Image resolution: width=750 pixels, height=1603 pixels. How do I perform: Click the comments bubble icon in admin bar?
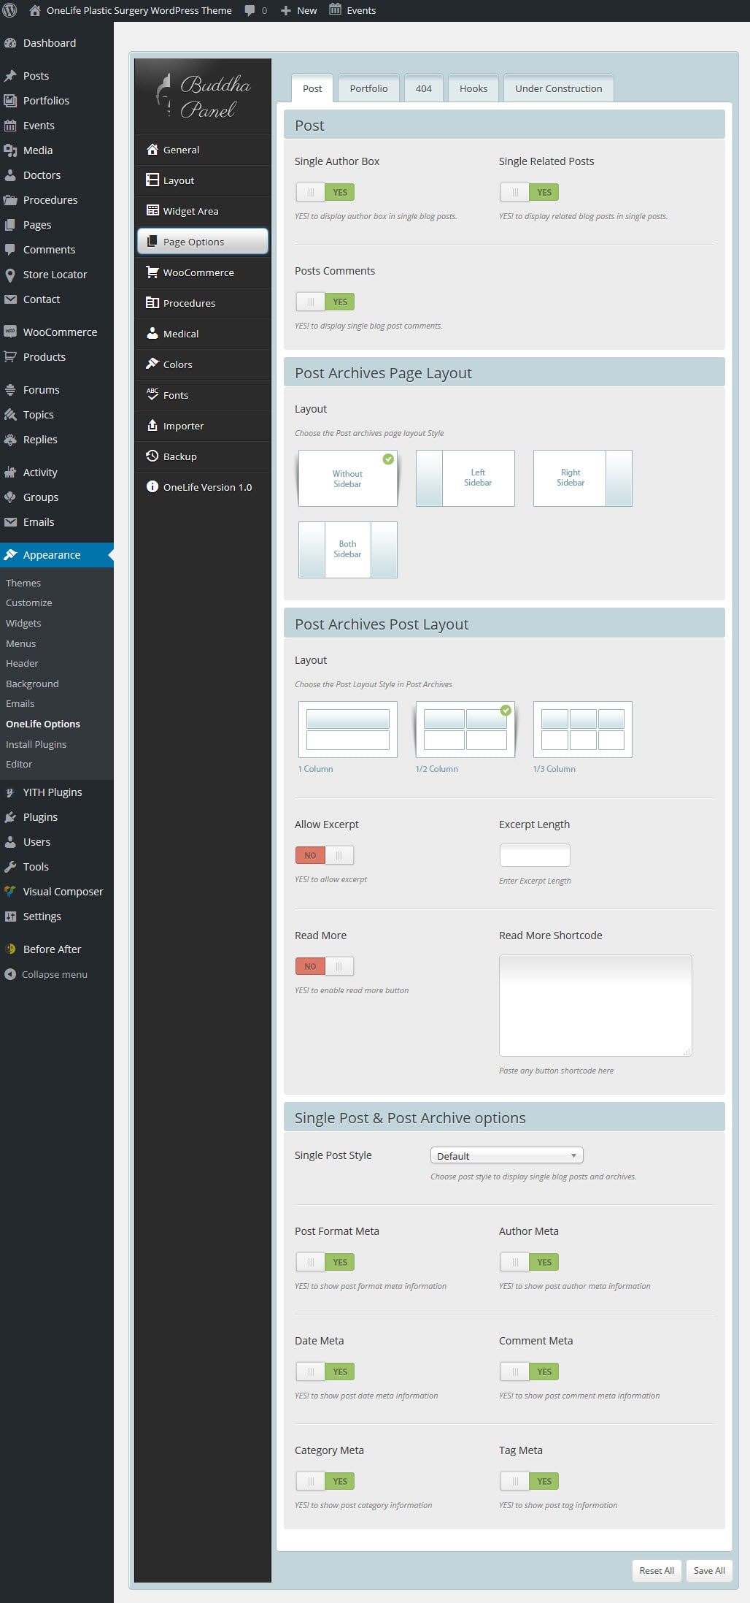tap(250, 10)
